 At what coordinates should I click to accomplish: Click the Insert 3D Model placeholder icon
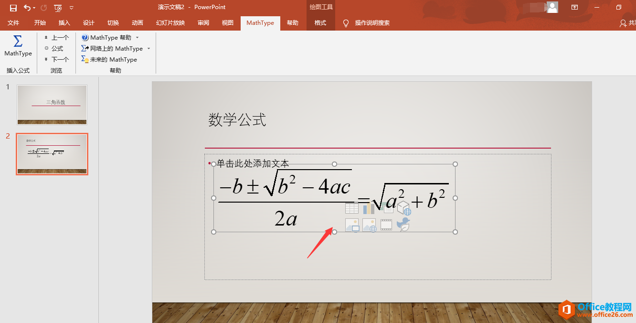tap(403, 209)
